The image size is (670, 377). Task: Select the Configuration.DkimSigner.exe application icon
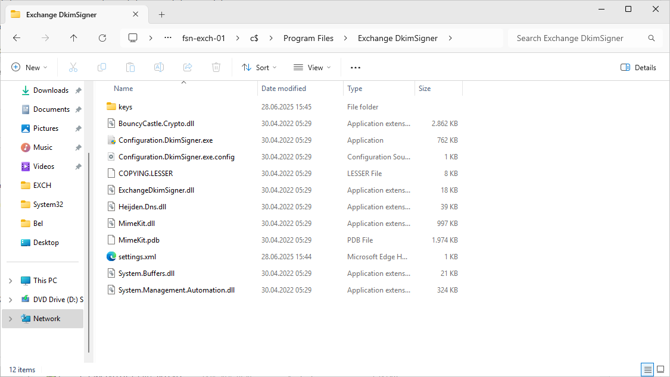[x=111, y=140]
